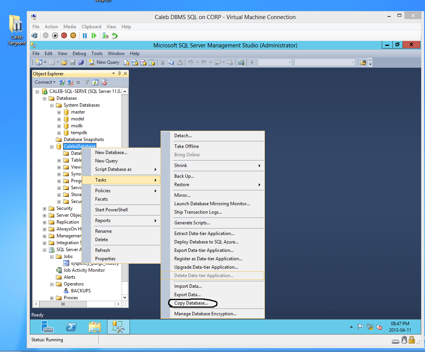This screenshot has width=425, height=352.
Task: Click the VM Checkpoint snapshot icon
Action: tap(105, 36)
